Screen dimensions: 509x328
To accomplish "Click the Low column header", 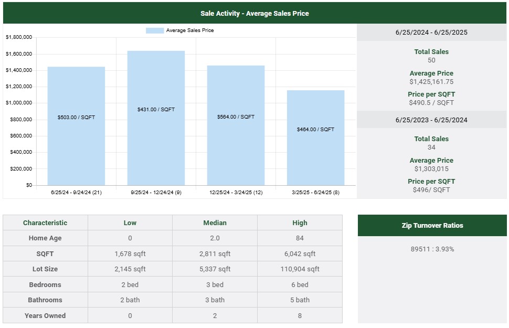I will point(130,223).
